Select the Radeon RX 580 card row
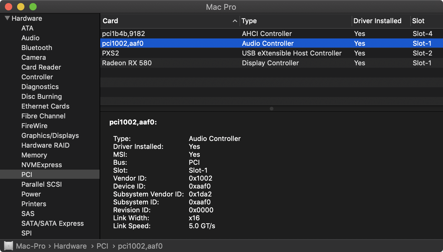443x252 pixels. pyautogui.click(x=127, y=63)
